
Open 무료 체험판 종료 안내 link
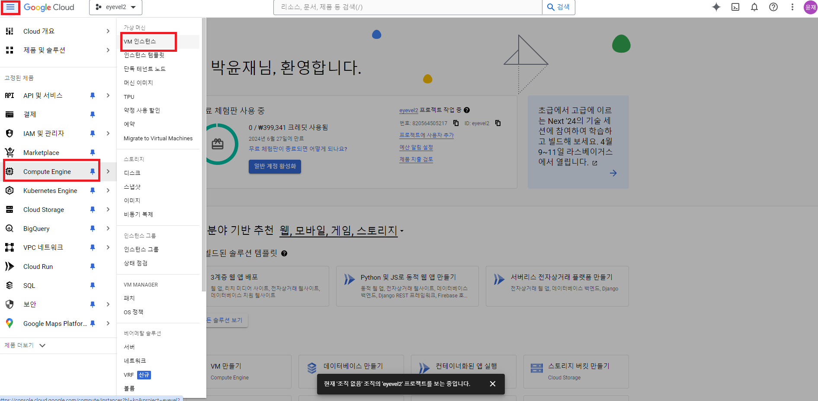pyautogui.click(x=298, y=149)
